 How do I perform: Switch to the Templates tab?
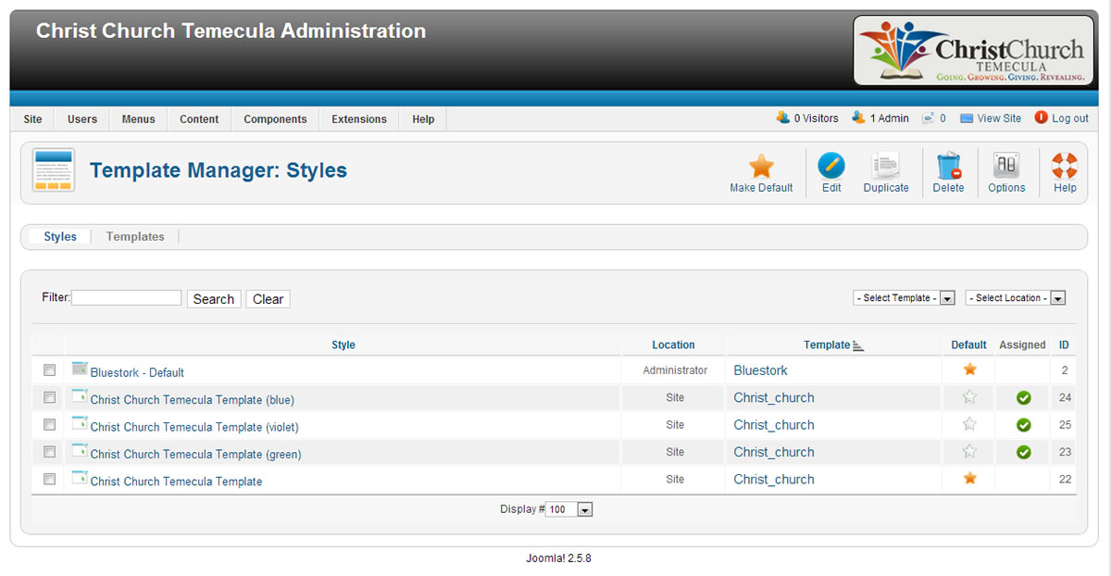point(135,237)
